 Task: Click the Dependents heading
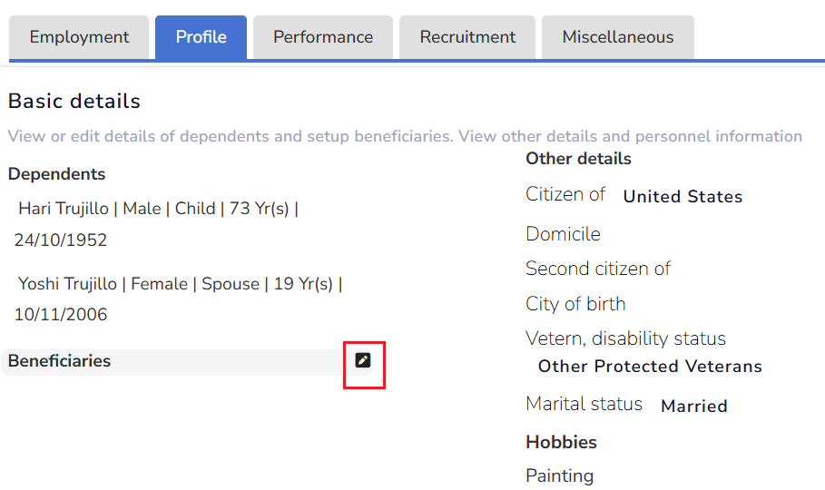pyautogui.click(x=57, y=174)
